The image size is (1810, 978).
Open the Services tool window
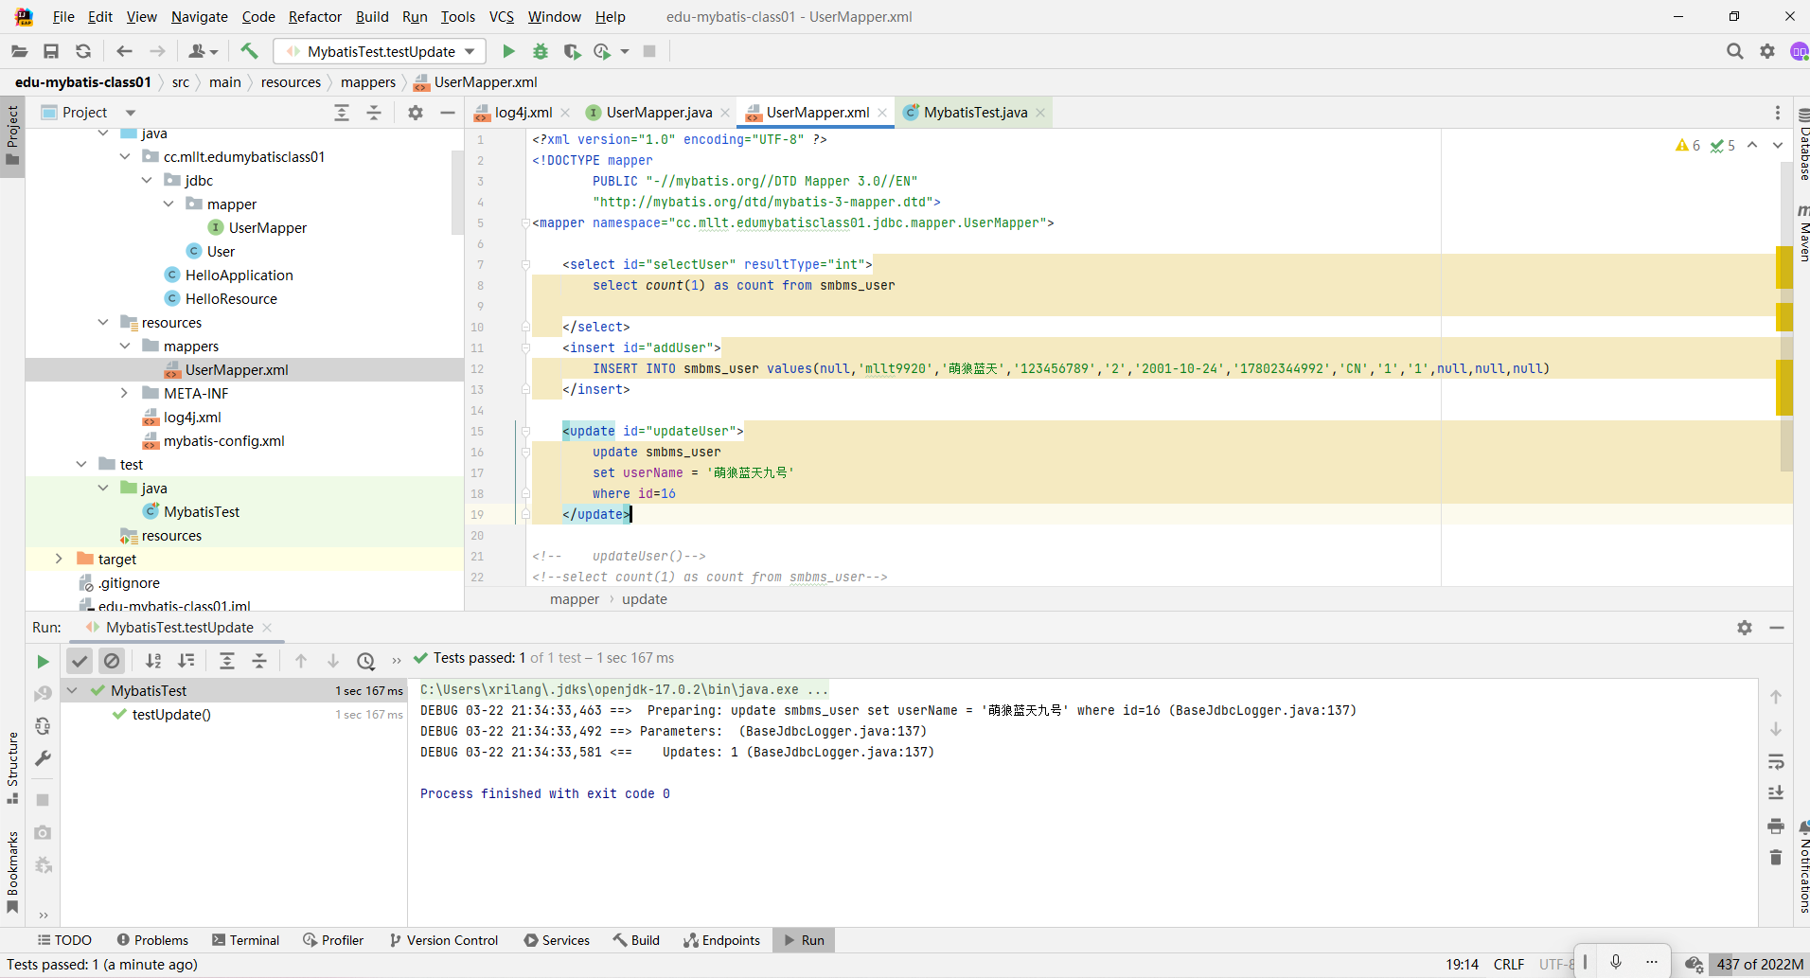pyautogui.click(x=558, y=940)
